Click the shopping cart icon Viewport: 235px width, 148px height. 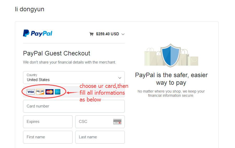[91, 34]
